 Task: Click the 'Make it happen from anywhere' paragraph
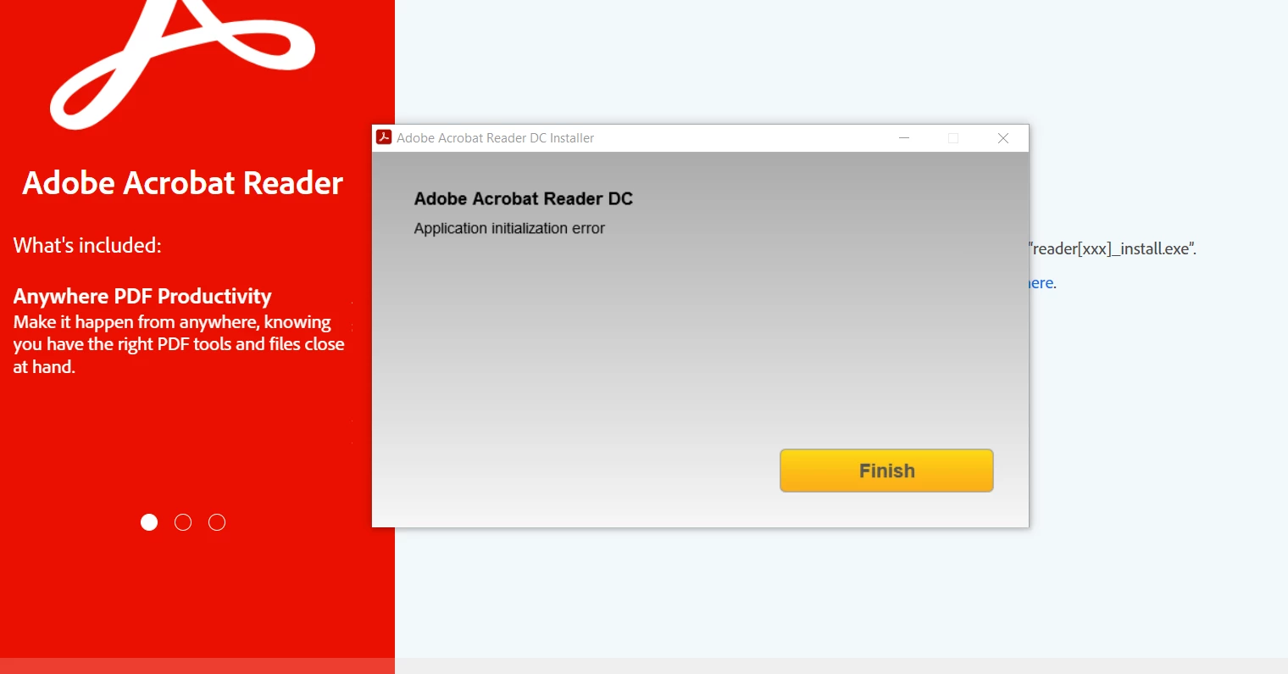coord(179,344)
